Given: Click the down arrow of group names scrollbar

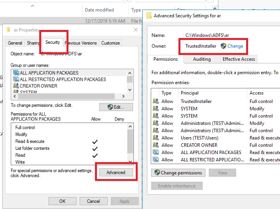Looking at the screenshot, I should pyautogui.click(x=130, y=90).
